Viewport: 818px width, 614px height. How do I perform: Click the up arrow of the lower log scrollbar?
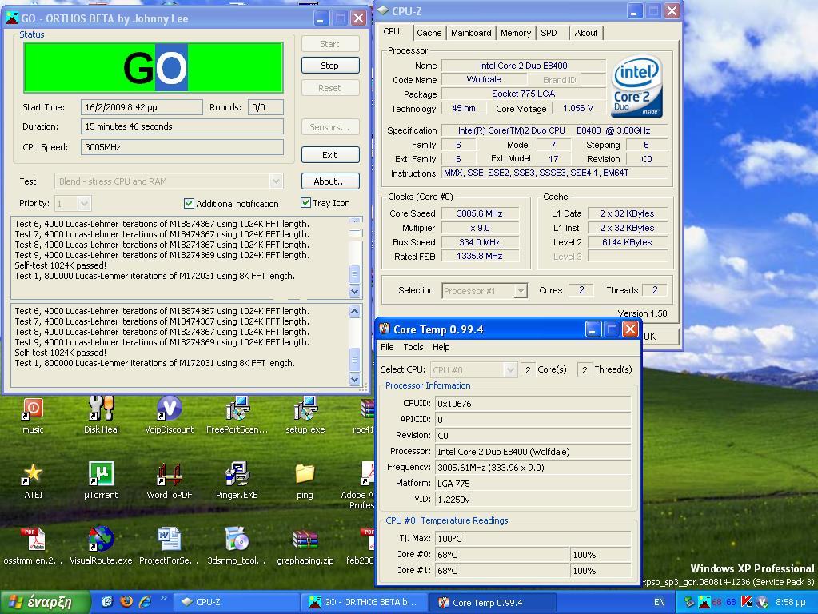355,312
